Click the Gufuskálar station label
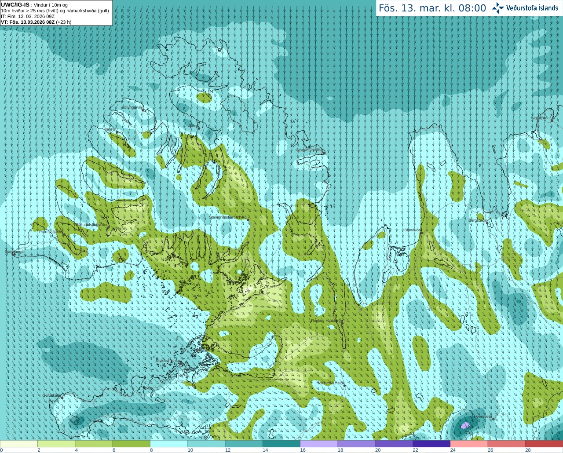563x453 pixels. point(51,395)
